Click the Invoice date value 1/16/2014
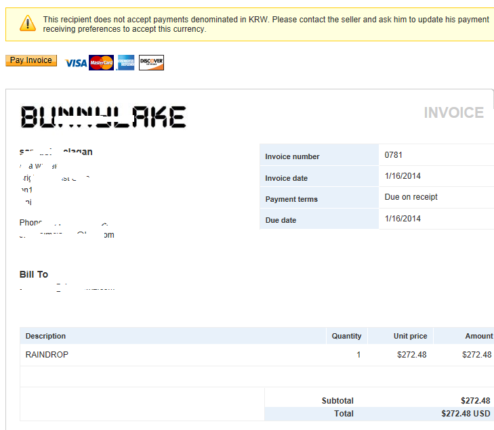The height and width of the screenshot is (430, 494). click(403, 176)
